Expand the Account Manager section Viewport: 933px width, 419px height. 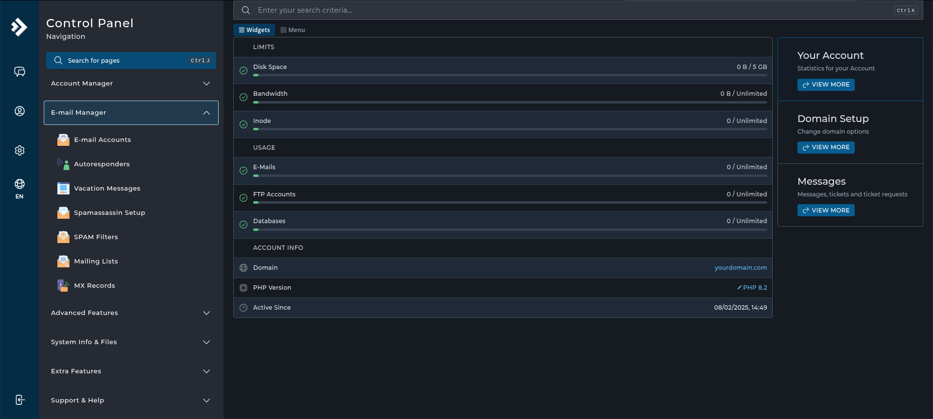point(131,84)
